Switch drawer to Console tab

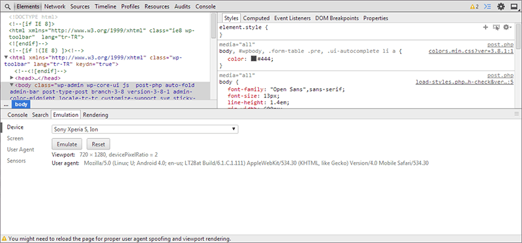tap(18, 115)
